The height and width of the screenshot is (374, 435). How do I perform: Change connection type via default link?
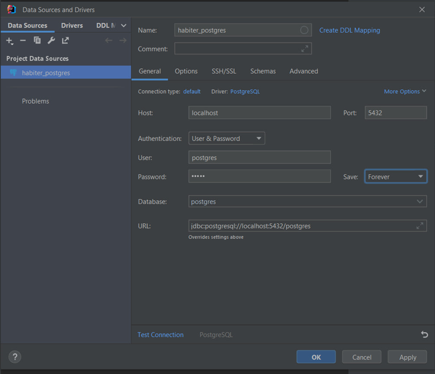tap(192, 91)
